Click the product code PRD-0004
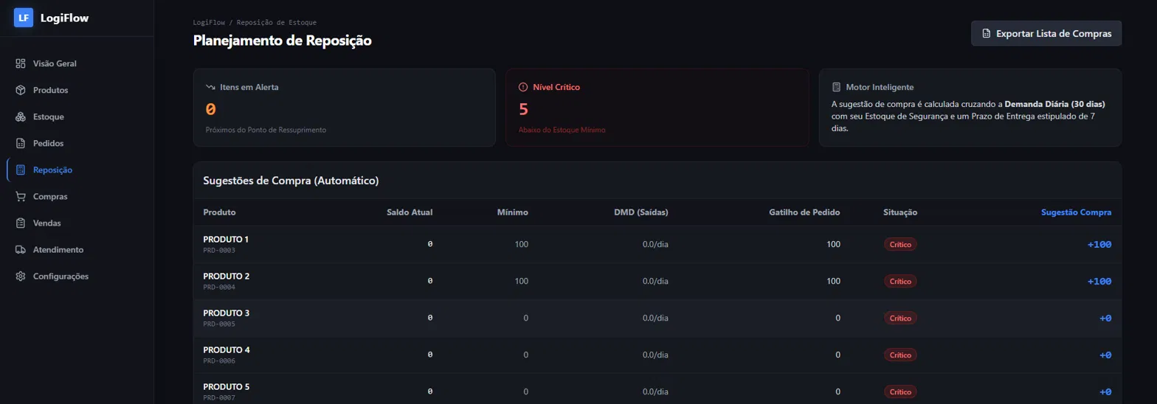The height and width of the screenshot is (404, 1157). coord(219,288)
